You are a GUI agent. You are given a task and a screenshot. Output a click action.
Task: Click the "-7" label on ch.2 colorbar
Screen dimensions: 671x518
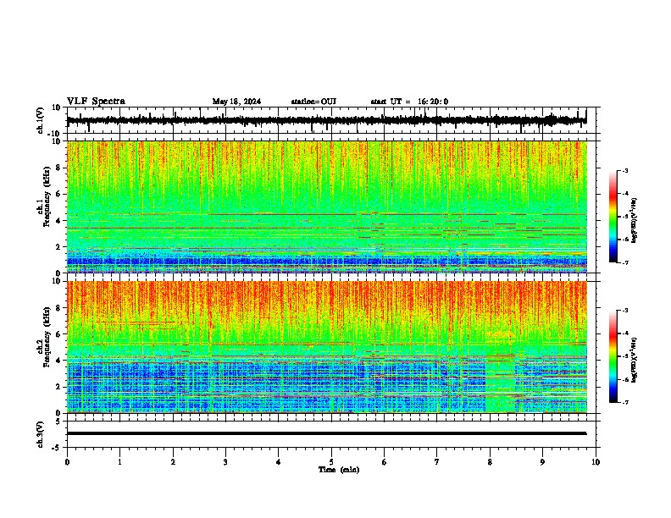tap(625, 402)
